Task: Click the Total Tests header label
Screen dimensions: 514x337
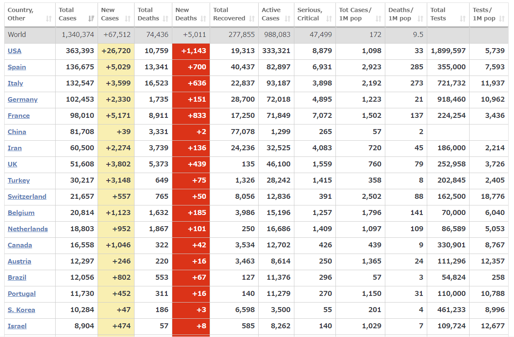Action: point(438,14)
